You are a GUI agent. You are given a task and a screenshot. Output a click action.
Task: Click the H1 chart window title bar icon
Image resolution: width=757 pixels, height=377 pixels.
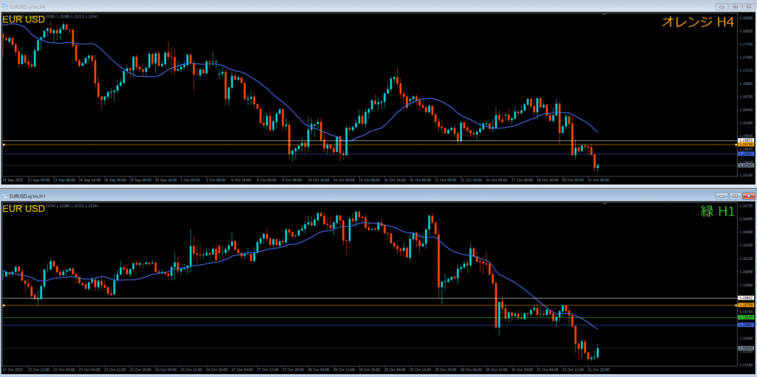(x=4, y=196)
